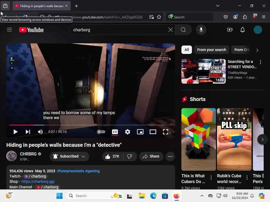The height and width of the screenshot is (202, 270).
Task: Open Firefox extensions puzzle icon
Action: (x=245, y=17)
